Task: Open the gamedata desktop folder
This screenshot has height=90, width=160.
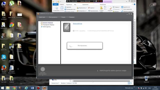Action: click(12, 58)
